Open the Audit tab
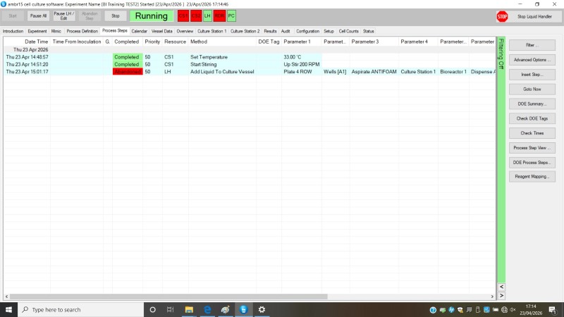 (x=286, y=31)
